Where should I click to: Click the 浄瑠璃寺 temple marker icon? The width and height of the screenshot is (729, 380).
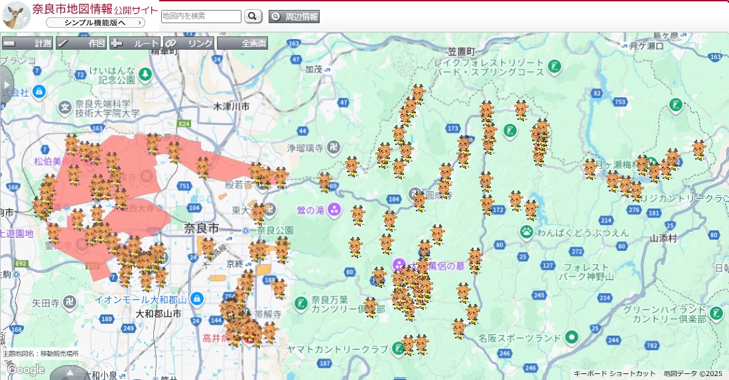point(334,148)
